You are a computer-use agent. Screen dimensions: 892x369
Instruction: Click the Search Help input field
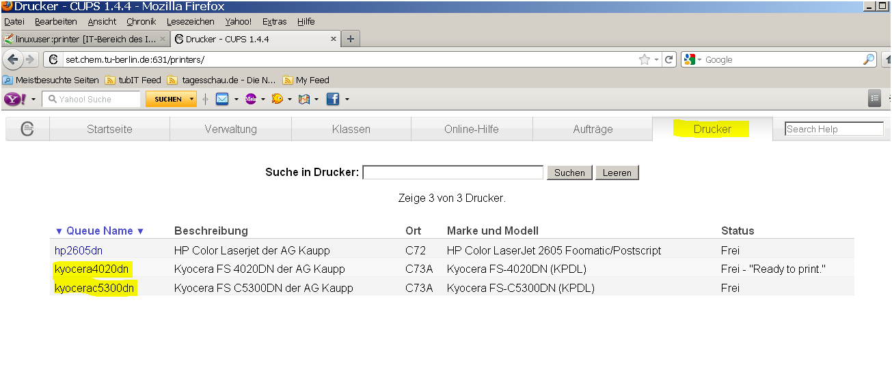(835, 129)
